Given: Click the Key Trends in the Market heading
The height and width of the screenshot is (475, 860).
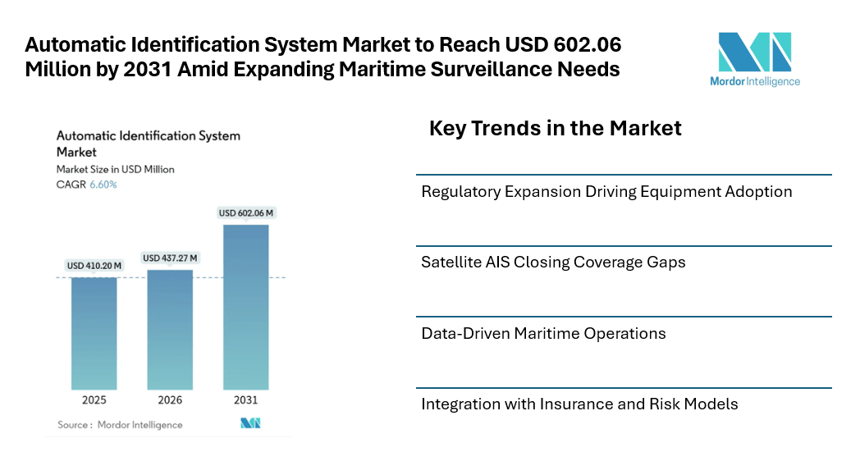Looking at the screenshot, I should (x=555, y=128).
